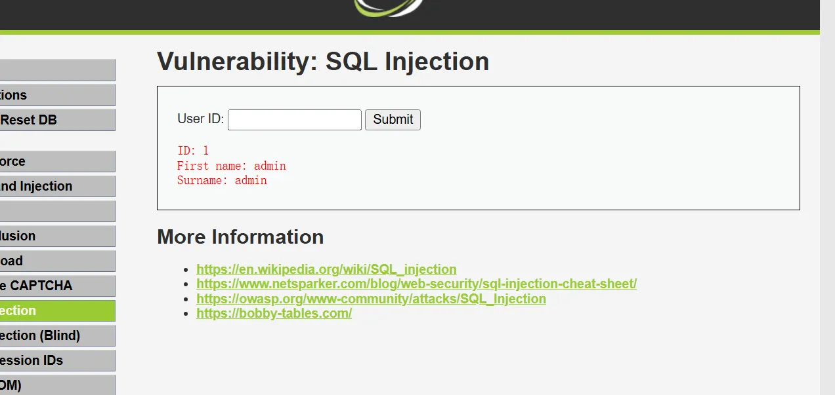
Task: Open the Wikipedia SQL_injection link
Action: 326,269
